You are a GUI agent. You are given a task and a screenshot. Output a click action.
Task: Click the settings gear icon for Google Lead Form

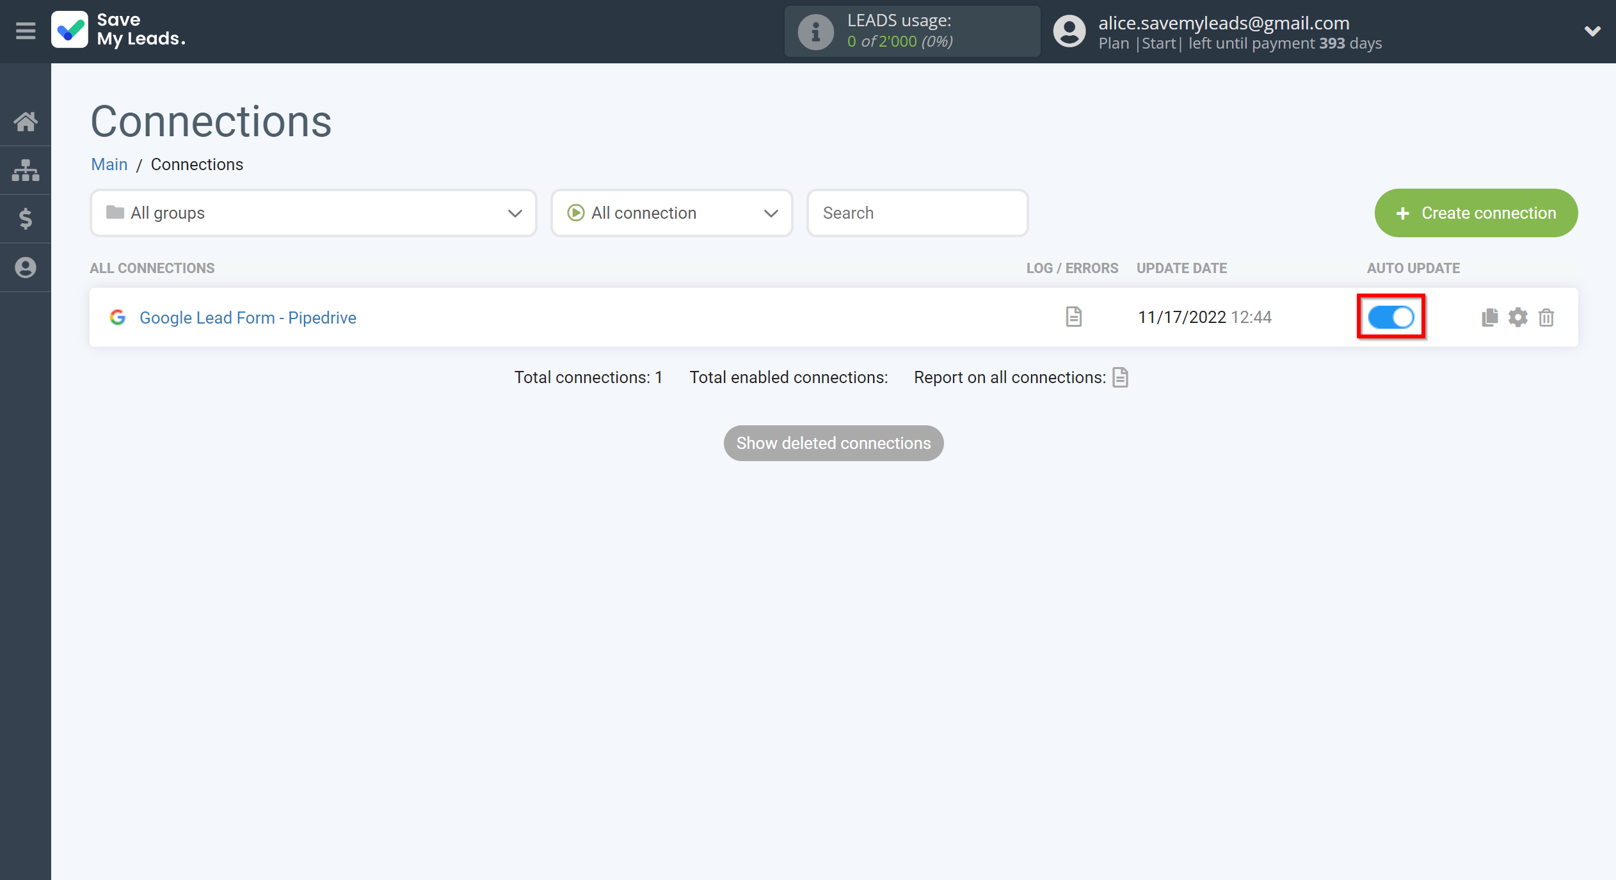[x=1517, y=317]
